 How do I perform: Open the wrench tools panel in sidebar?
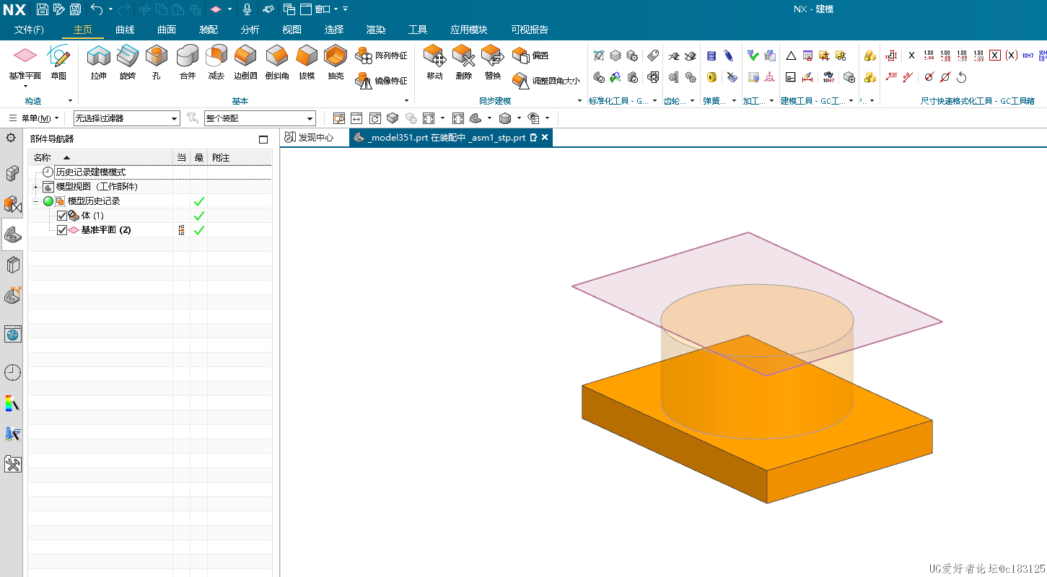point(12,464)
